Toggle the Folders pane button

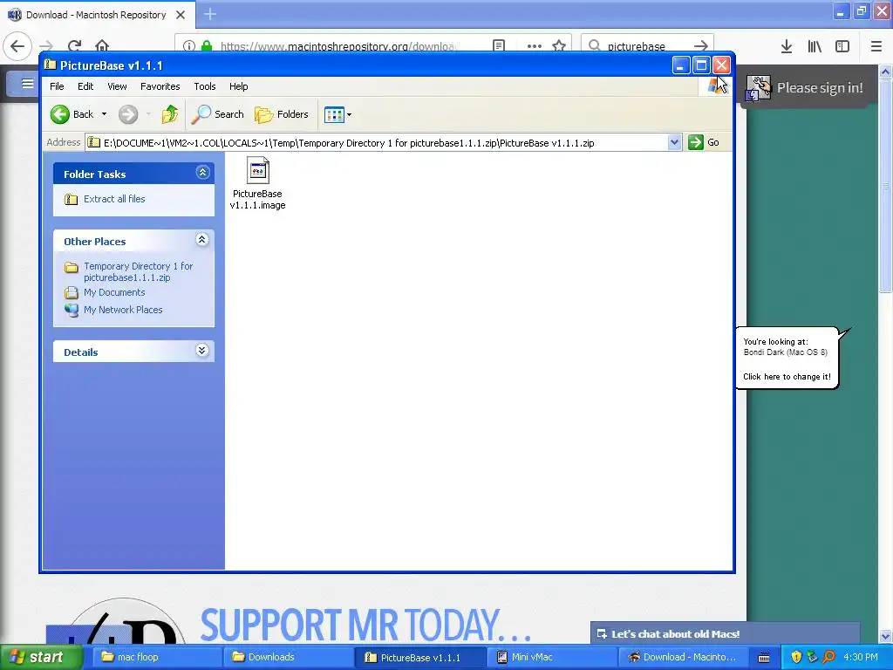pyautogui.click(x=282, y=114)
